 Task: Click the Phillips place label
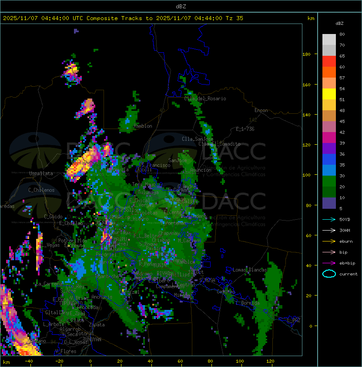181,274
